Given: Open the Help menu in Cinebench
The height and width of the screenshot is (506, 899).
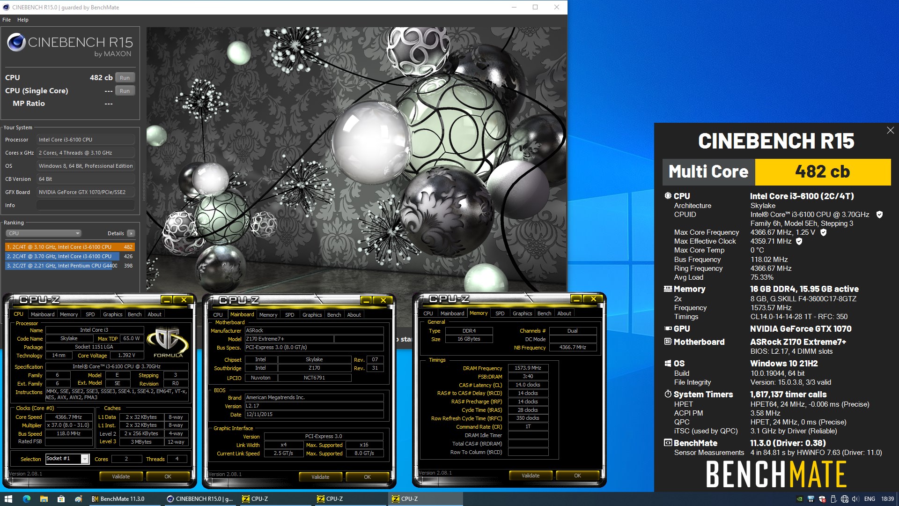Looking at the screenshot, I should click(x=23, y=20).
